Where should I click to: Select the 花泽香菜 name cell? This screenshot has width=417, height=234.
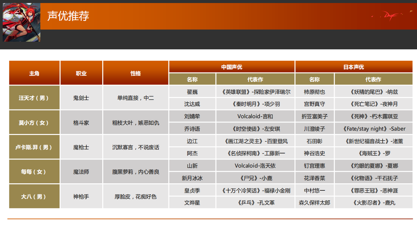[x=314, y=178]
